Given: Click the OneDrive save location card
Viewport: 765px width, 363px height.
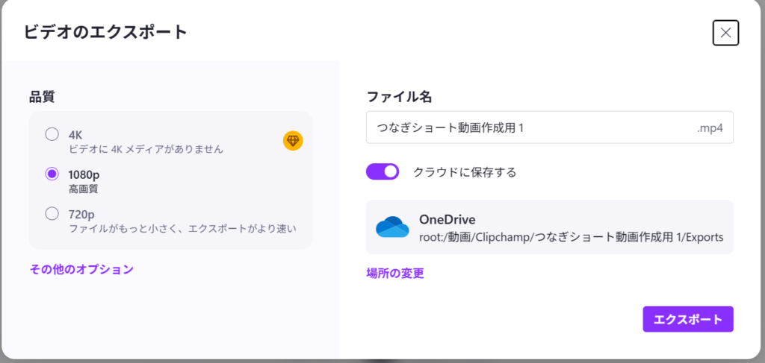Looking at the screenshot, I should (x=549, y=227).
